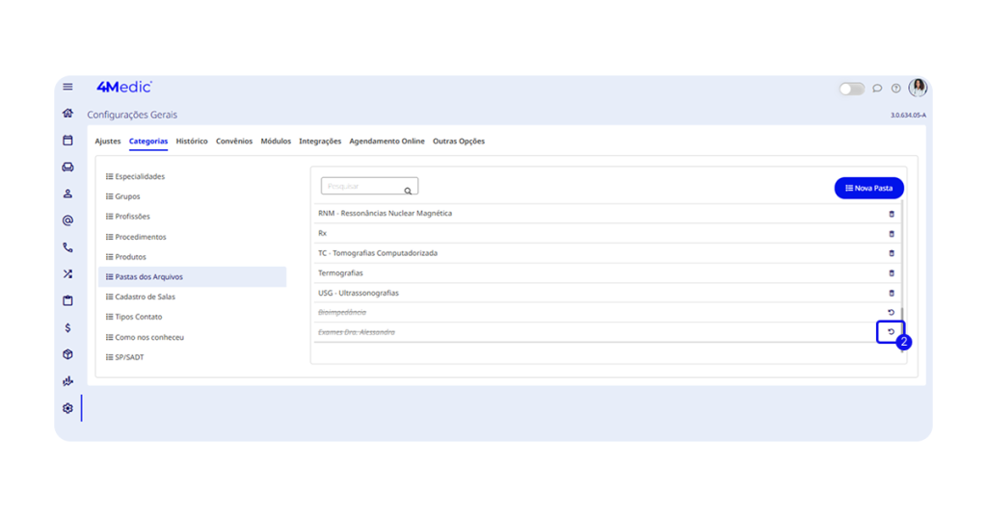Screen dimensions: 987x517
Task: Open the dollar sign financial icon
Action: [67, 328]
